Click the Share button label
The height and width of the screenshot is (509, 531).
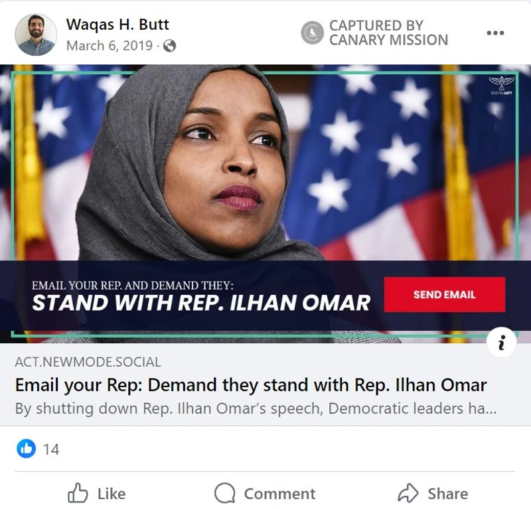tap(447, 494)
